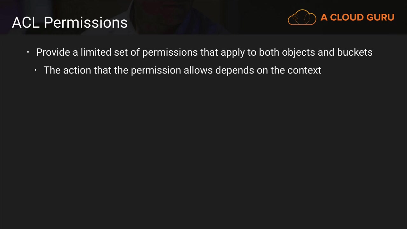Select the "ACL Permissions" slide title
This screenshot has width=407, height=229.
[70, 23]
